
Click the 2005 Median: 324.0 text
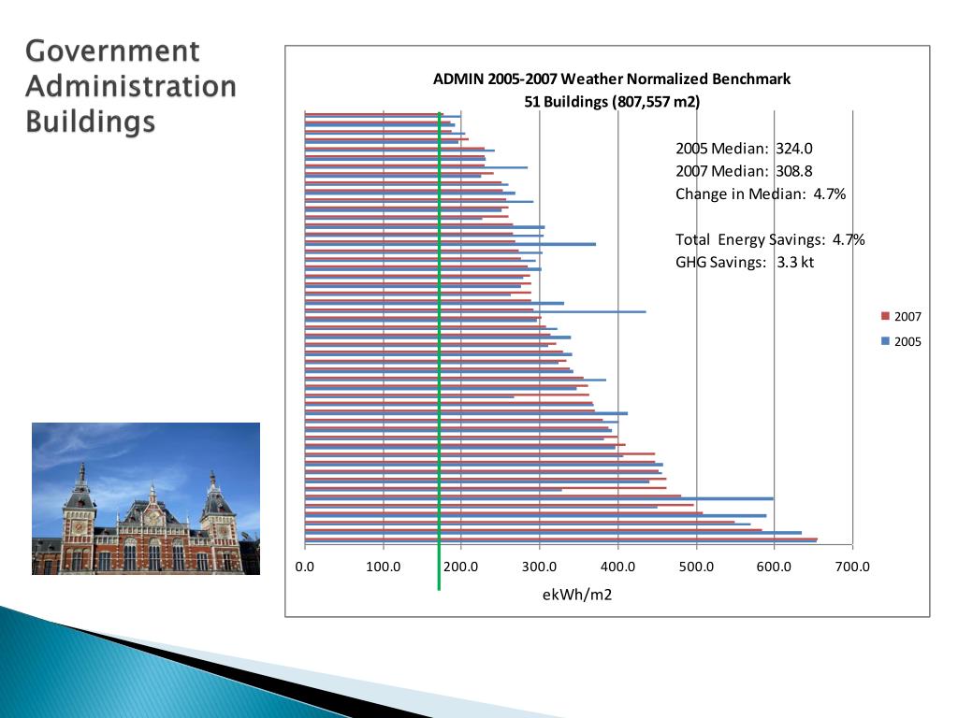(744, 149)
